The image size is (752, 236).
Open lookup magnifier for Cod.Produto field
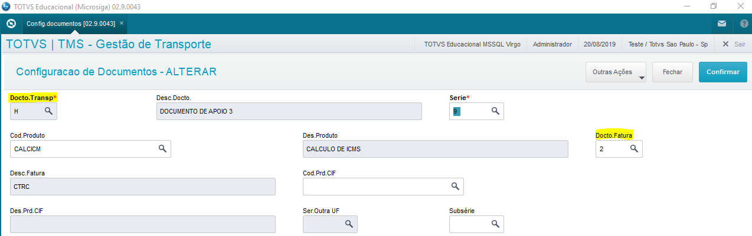pos(162,149)
